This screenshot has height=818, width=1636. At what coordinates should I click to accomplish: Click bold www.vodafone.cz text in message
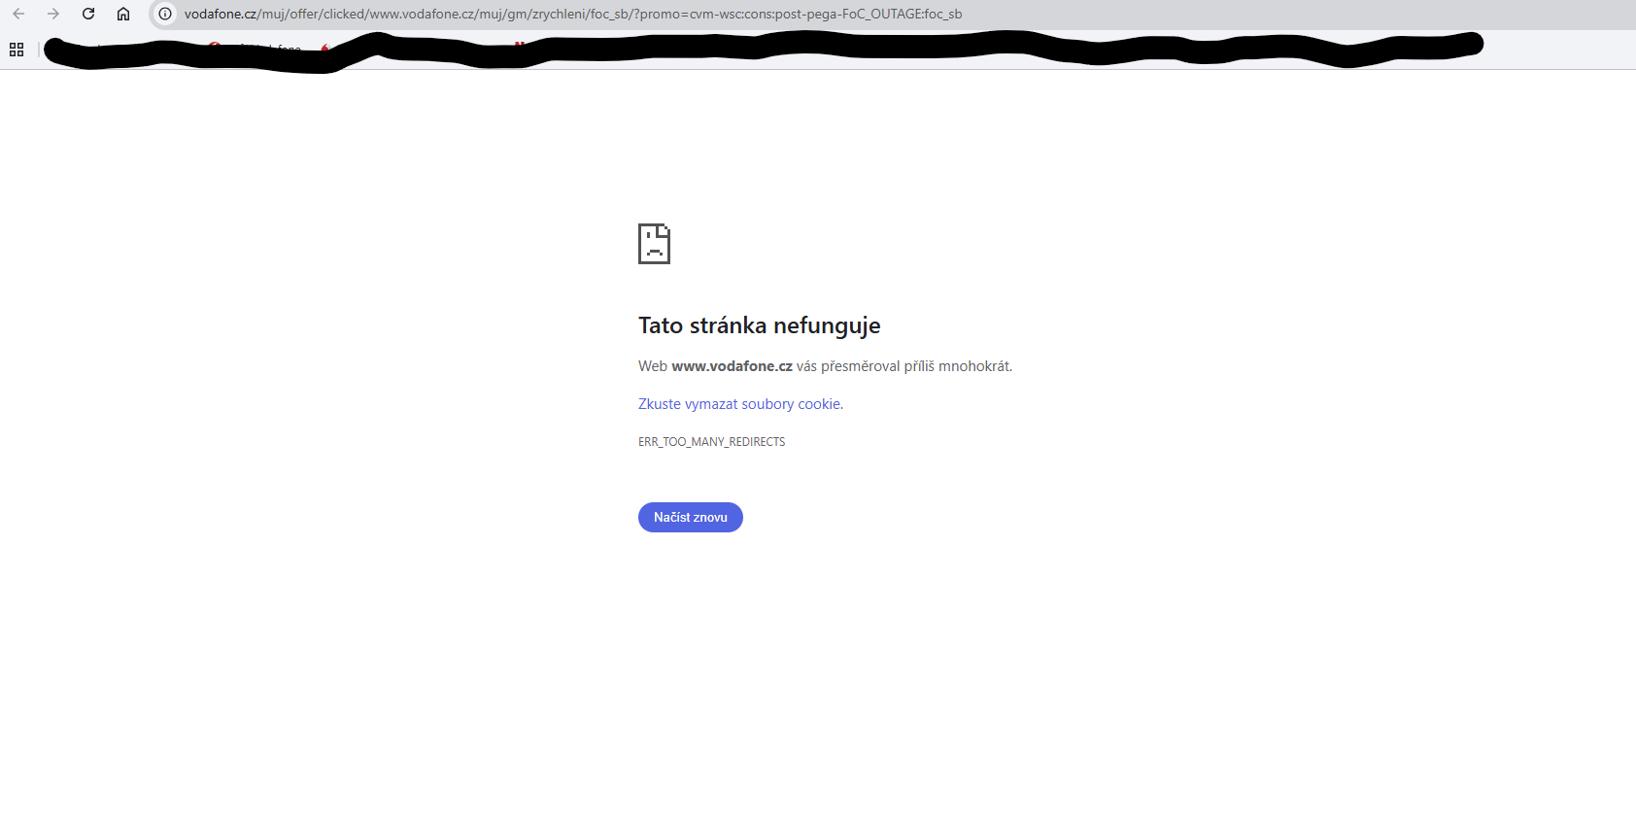click(x=732, y=366)
